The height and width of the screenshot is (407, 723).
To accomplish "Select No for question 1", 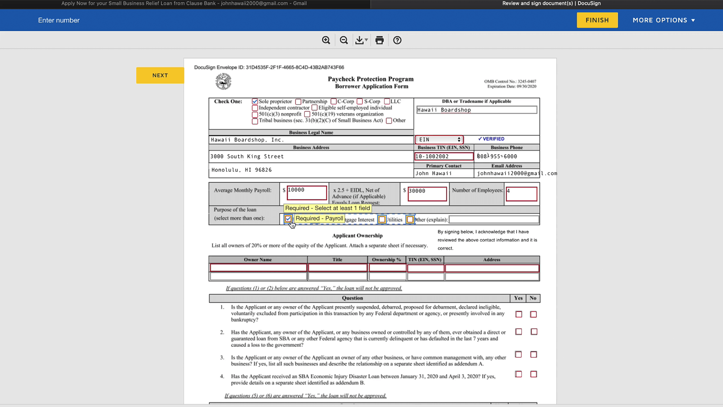I will (534, 314).
